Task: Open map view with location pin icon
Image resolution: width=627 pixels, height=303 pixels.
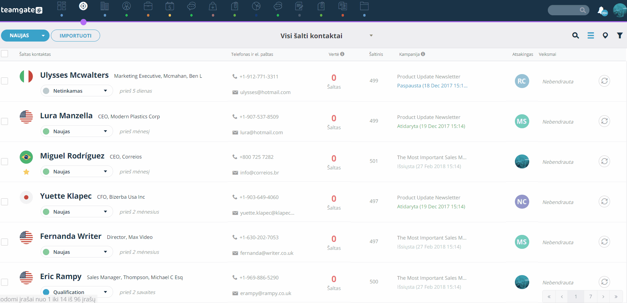Action: click(x=605, y=36)
